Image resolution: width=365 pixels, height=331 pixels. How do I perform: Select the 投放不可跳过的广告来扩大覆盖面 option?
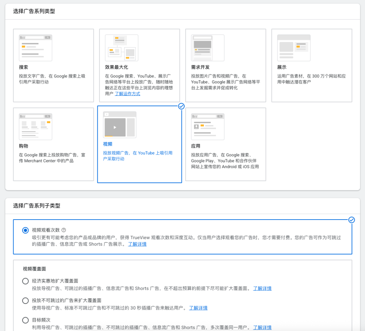25,300
